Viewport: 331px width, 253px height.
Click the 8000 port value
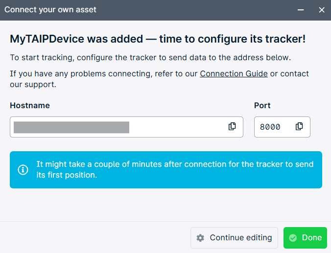[270, 127]
